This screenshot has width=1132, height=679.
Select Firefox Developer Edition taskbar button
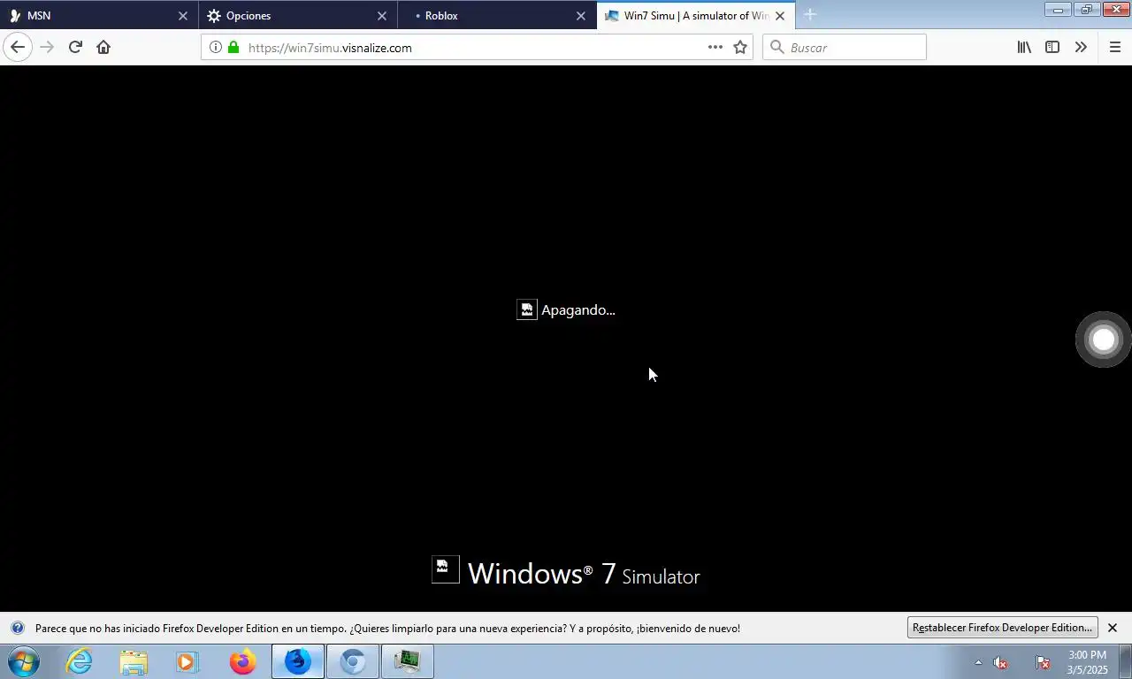point(298,661)
